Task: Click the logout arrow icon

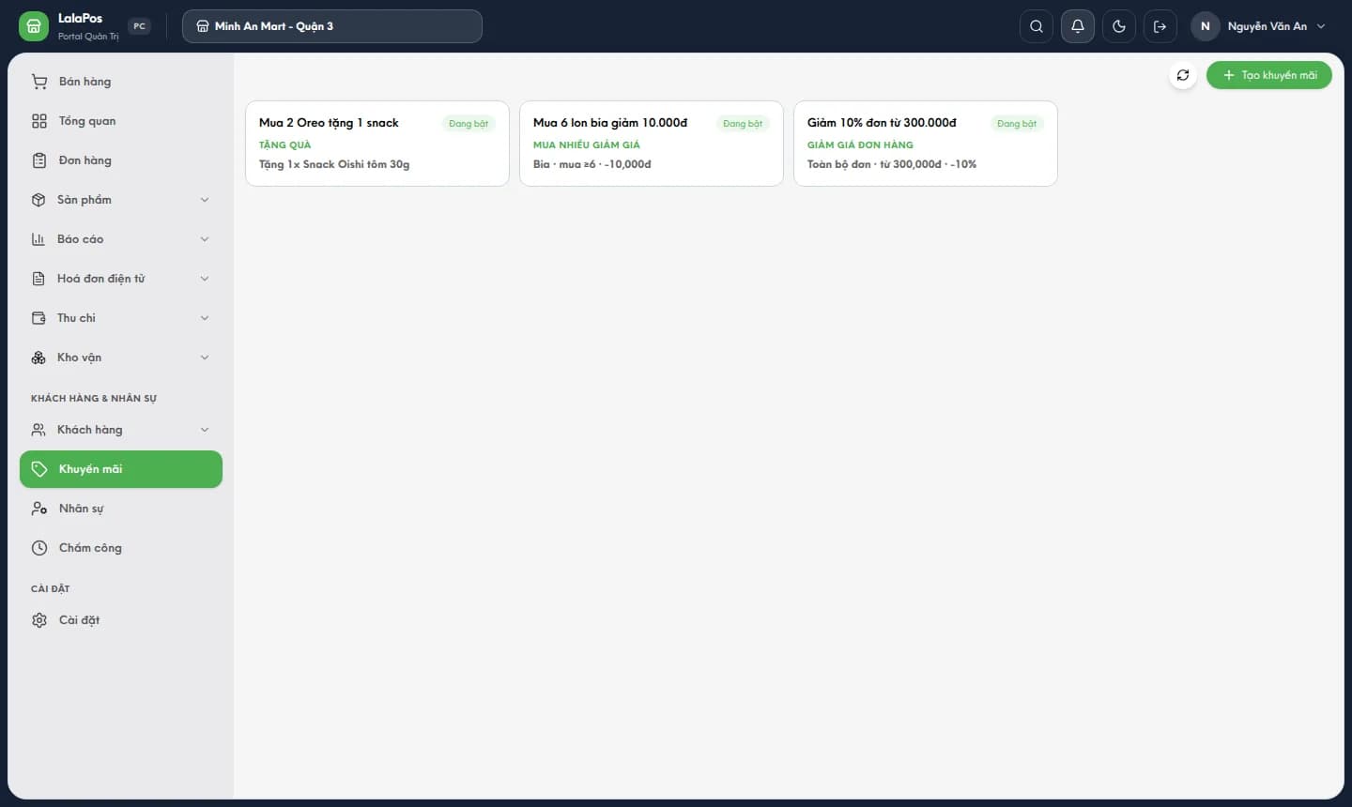Action: click(1160, 26)
